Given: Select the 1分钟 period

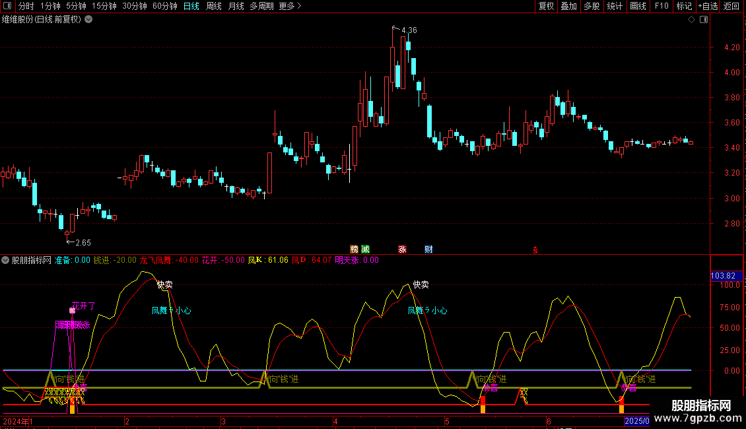Looking at the screenshot, I should tap(50, 6).
